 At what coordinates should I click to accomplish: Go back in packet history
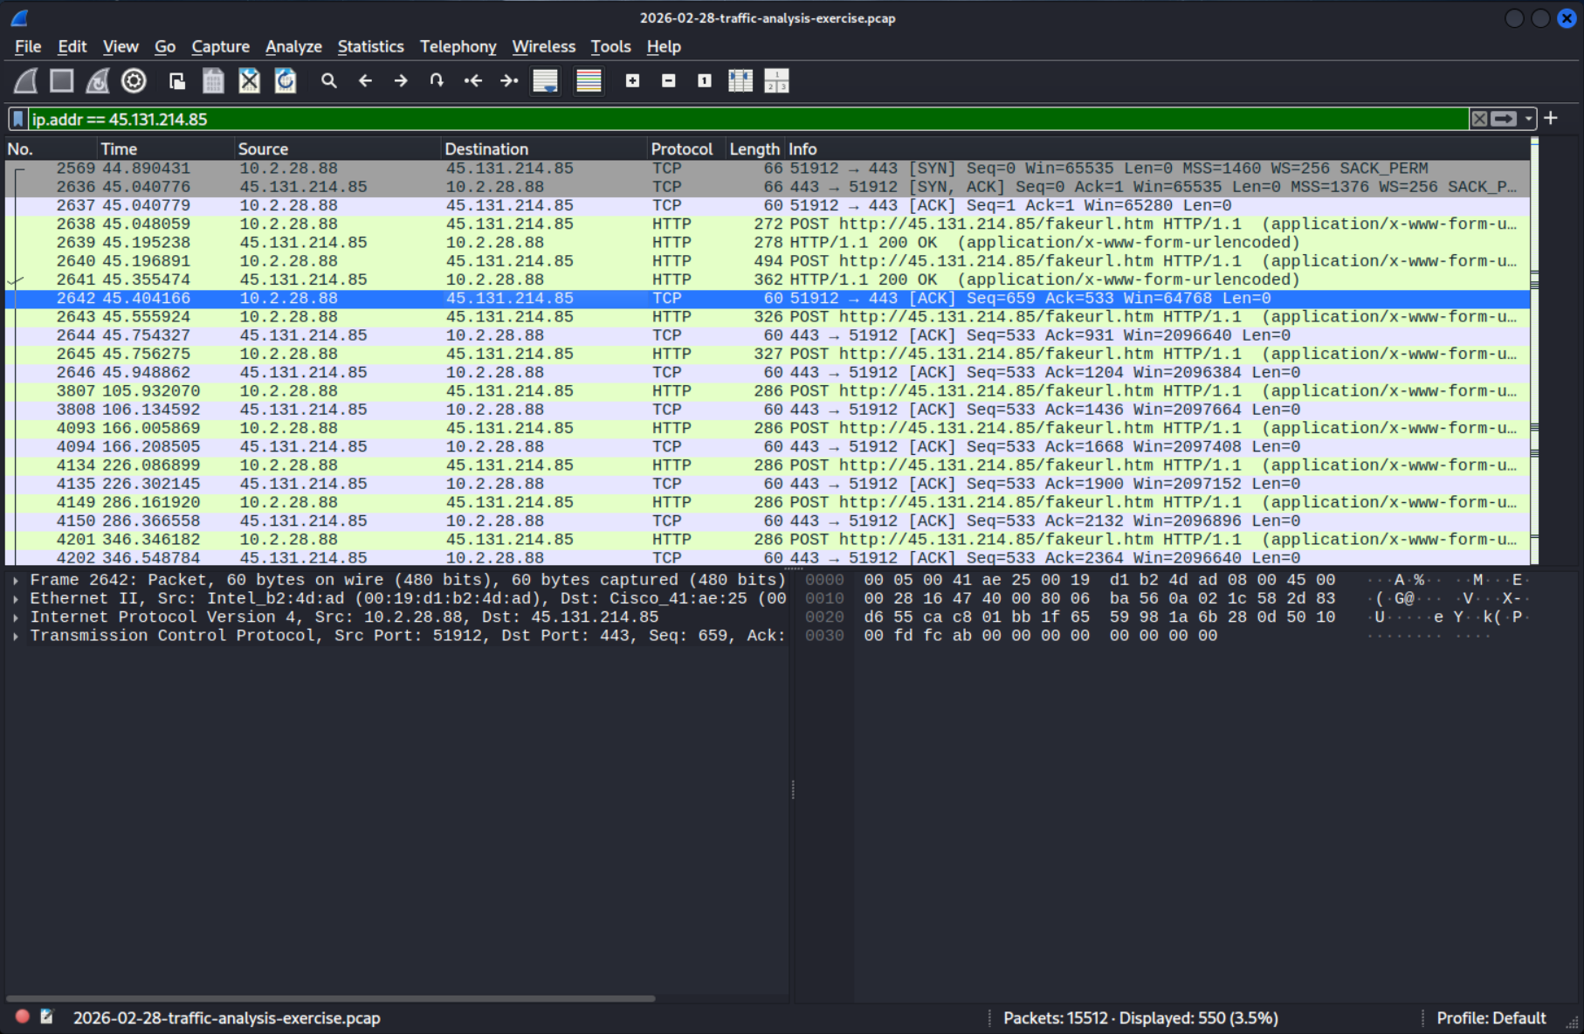tap(365, 81)
